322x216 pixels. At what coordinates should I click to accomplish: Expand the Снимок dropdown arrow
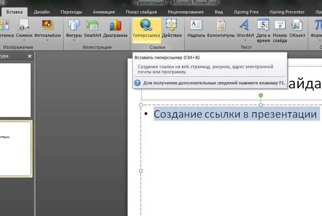24,40
